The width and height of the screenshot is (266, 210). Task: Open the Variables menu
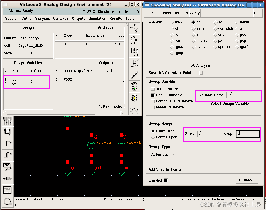pyautogui.click(x=61, y=19)
